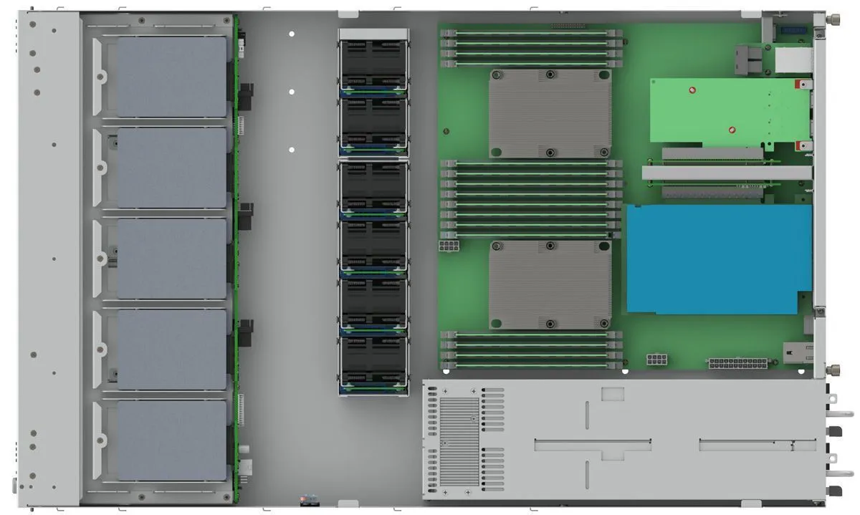Screen dimensions: 860x515
Task: Select the upper CPU heatsink
Action: pyautogui.click(x=550, y=113)
